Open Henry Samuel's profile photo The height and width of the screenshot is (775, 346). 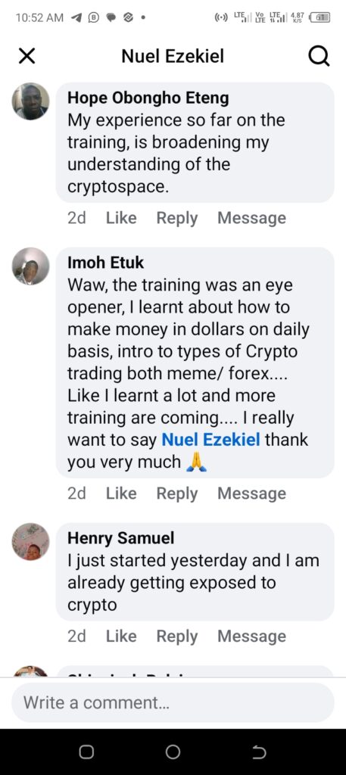(x=30, y=542)
